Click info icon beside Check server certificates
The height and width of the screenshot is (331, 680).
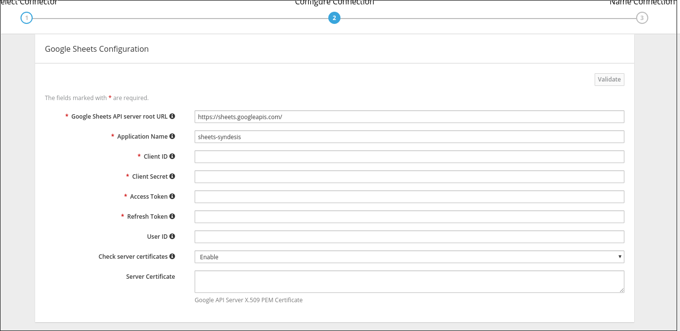[172, 256]
